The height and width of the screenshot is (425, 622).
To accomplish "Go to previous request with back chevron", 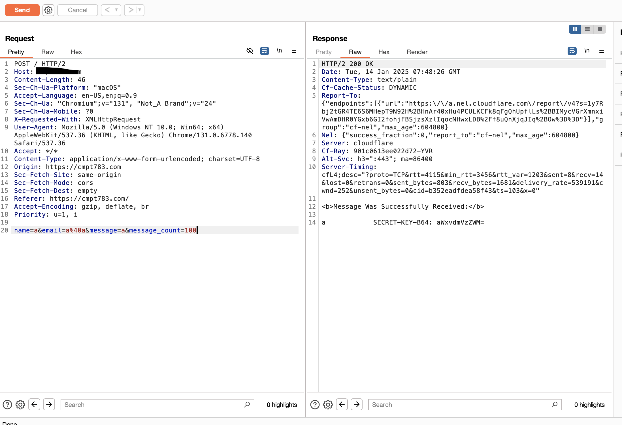I will (x=107, y=10).
